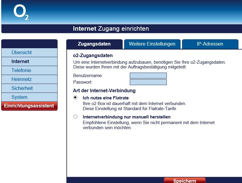Select the 'Ich nutze eine Flatrate' radio
The height and width of the screenshot is (183, 242).
[75, 97]
